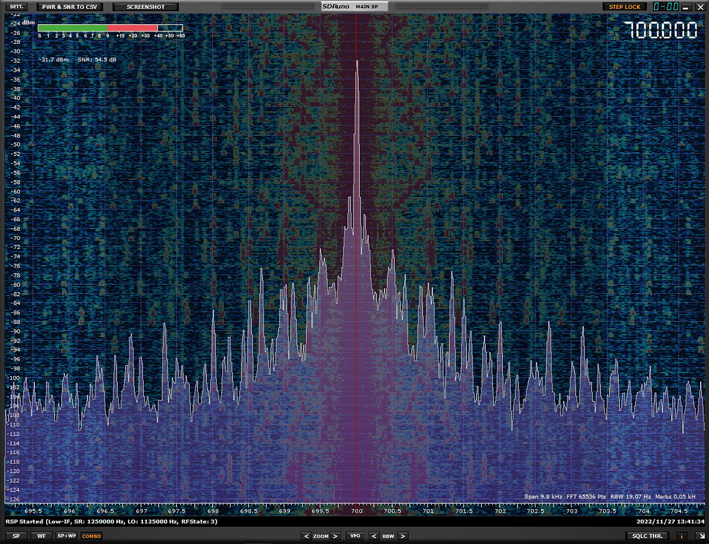
Task: Increase RBW with the right arrow
Action: 402,536
